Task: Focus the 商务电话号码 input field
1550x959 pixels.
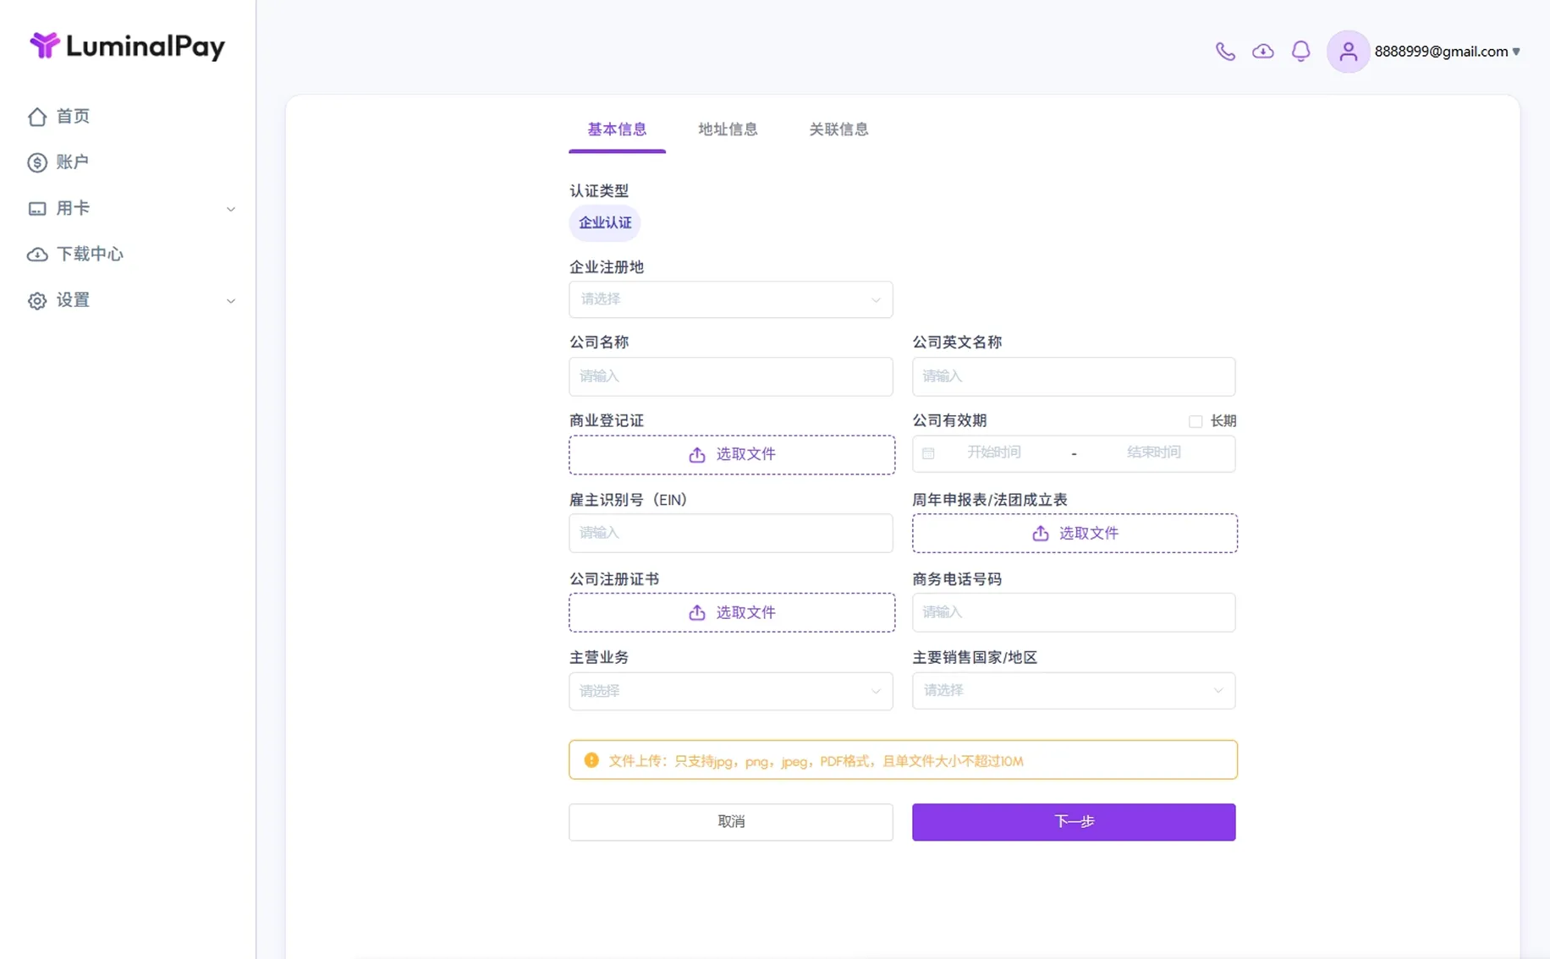Action: tap(1074, 612)
